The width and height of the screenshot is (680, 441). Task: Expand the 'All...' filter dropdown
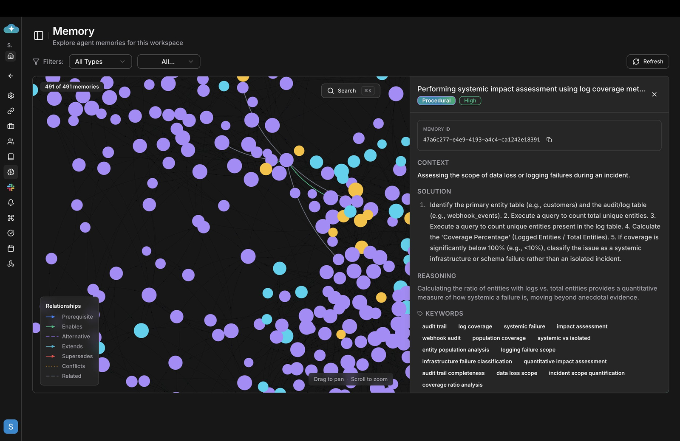pyautogui.click(x=169, y=62)
